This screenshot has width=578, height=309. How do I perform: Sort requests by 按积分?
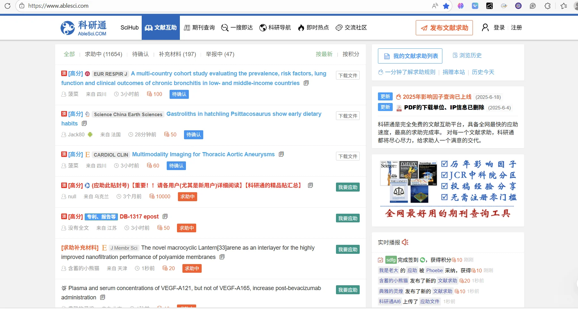click(x=351, y=54)
